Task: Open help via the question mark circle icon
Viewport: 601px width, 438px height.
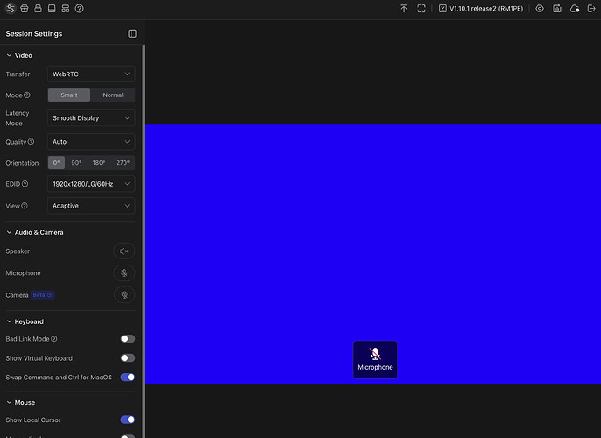Action: (x=80, y=9)
